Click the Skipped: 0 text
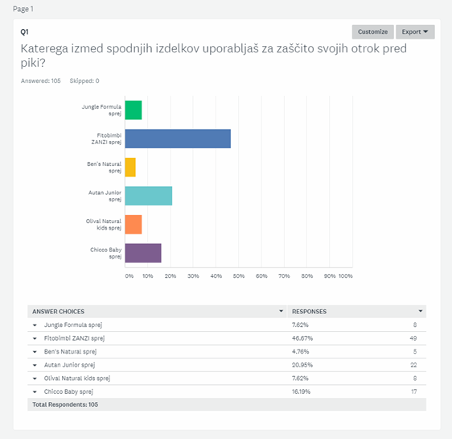Image resolution: width=452 pixels, height=439 pixels. tap(84, 81)
